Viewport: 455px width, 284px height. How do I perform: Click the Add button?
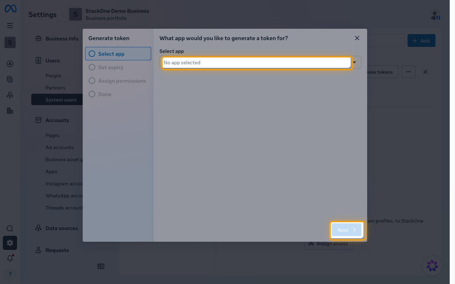(x=421, y=41)
